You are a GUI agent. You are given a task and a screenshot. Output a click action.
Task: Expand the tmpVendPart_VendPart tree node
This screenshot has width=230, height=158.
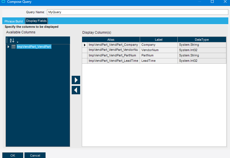[8, 47]
